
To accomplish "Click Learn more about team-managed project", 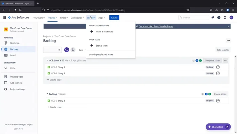I will (x=18, y=129).
